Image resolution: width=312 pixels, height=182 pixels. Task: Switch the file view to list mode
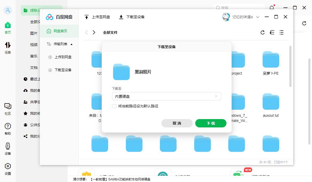[x=281, y=32]
